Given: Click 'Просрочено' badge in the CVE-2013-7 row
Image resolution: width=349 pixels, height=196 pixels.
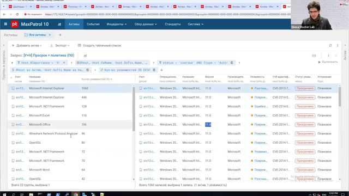Looking at the screenshot, I should point(305,88).
